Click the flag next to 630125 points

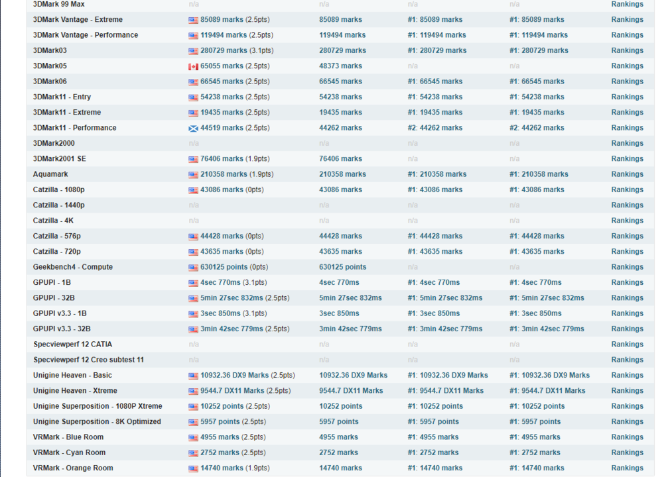(193, 268)
